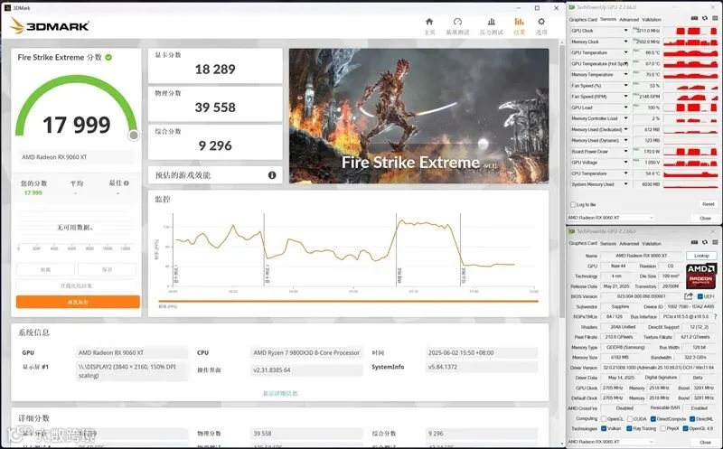The image size is (723, 449).
Task: Click the monitoring frame rate line chart
Action: point(352,251)
